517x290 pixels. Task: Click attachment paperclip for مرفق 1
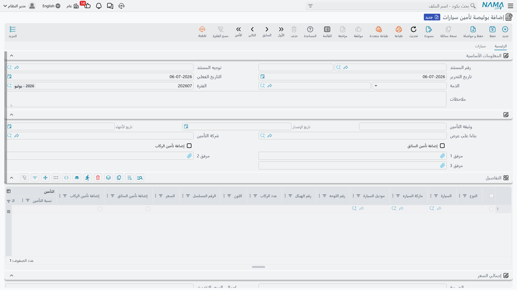443,156
